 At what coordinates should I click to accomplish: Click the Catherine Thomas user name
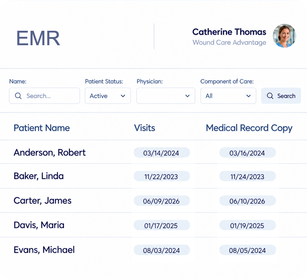[229, 32]
